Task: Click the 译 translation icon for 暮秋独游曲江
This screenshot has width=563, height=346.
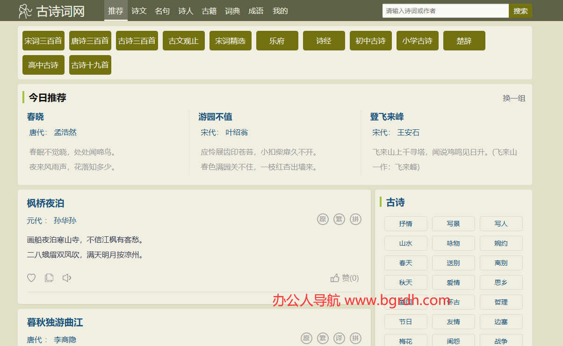Action: tap(339, 339)
